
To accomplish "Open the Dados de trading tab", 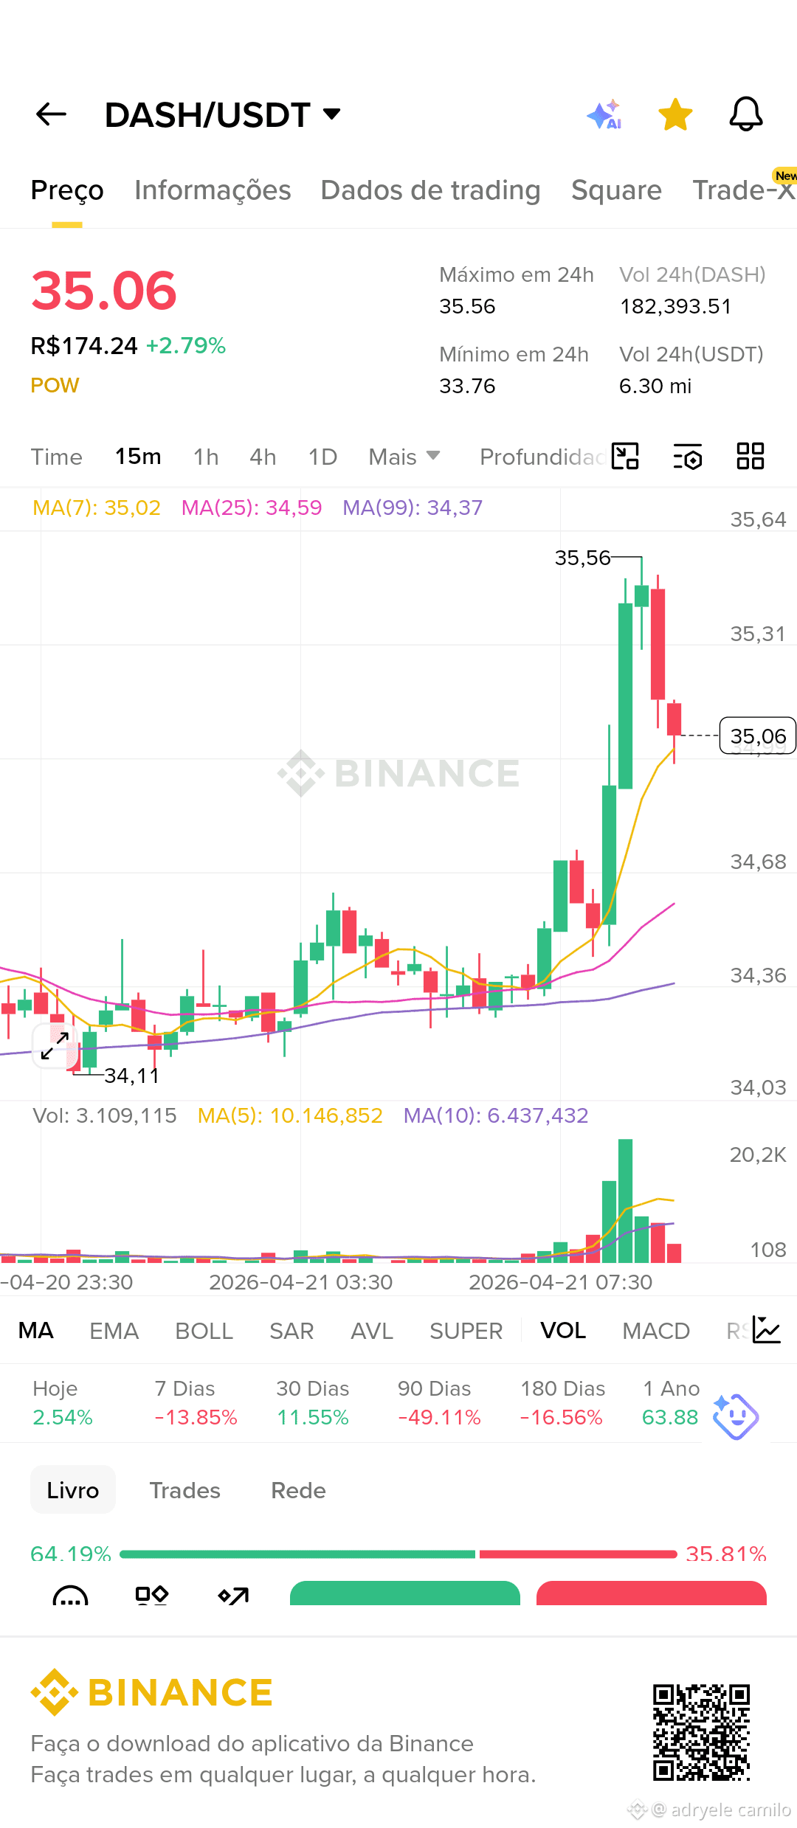I will (x=430, y=190).
